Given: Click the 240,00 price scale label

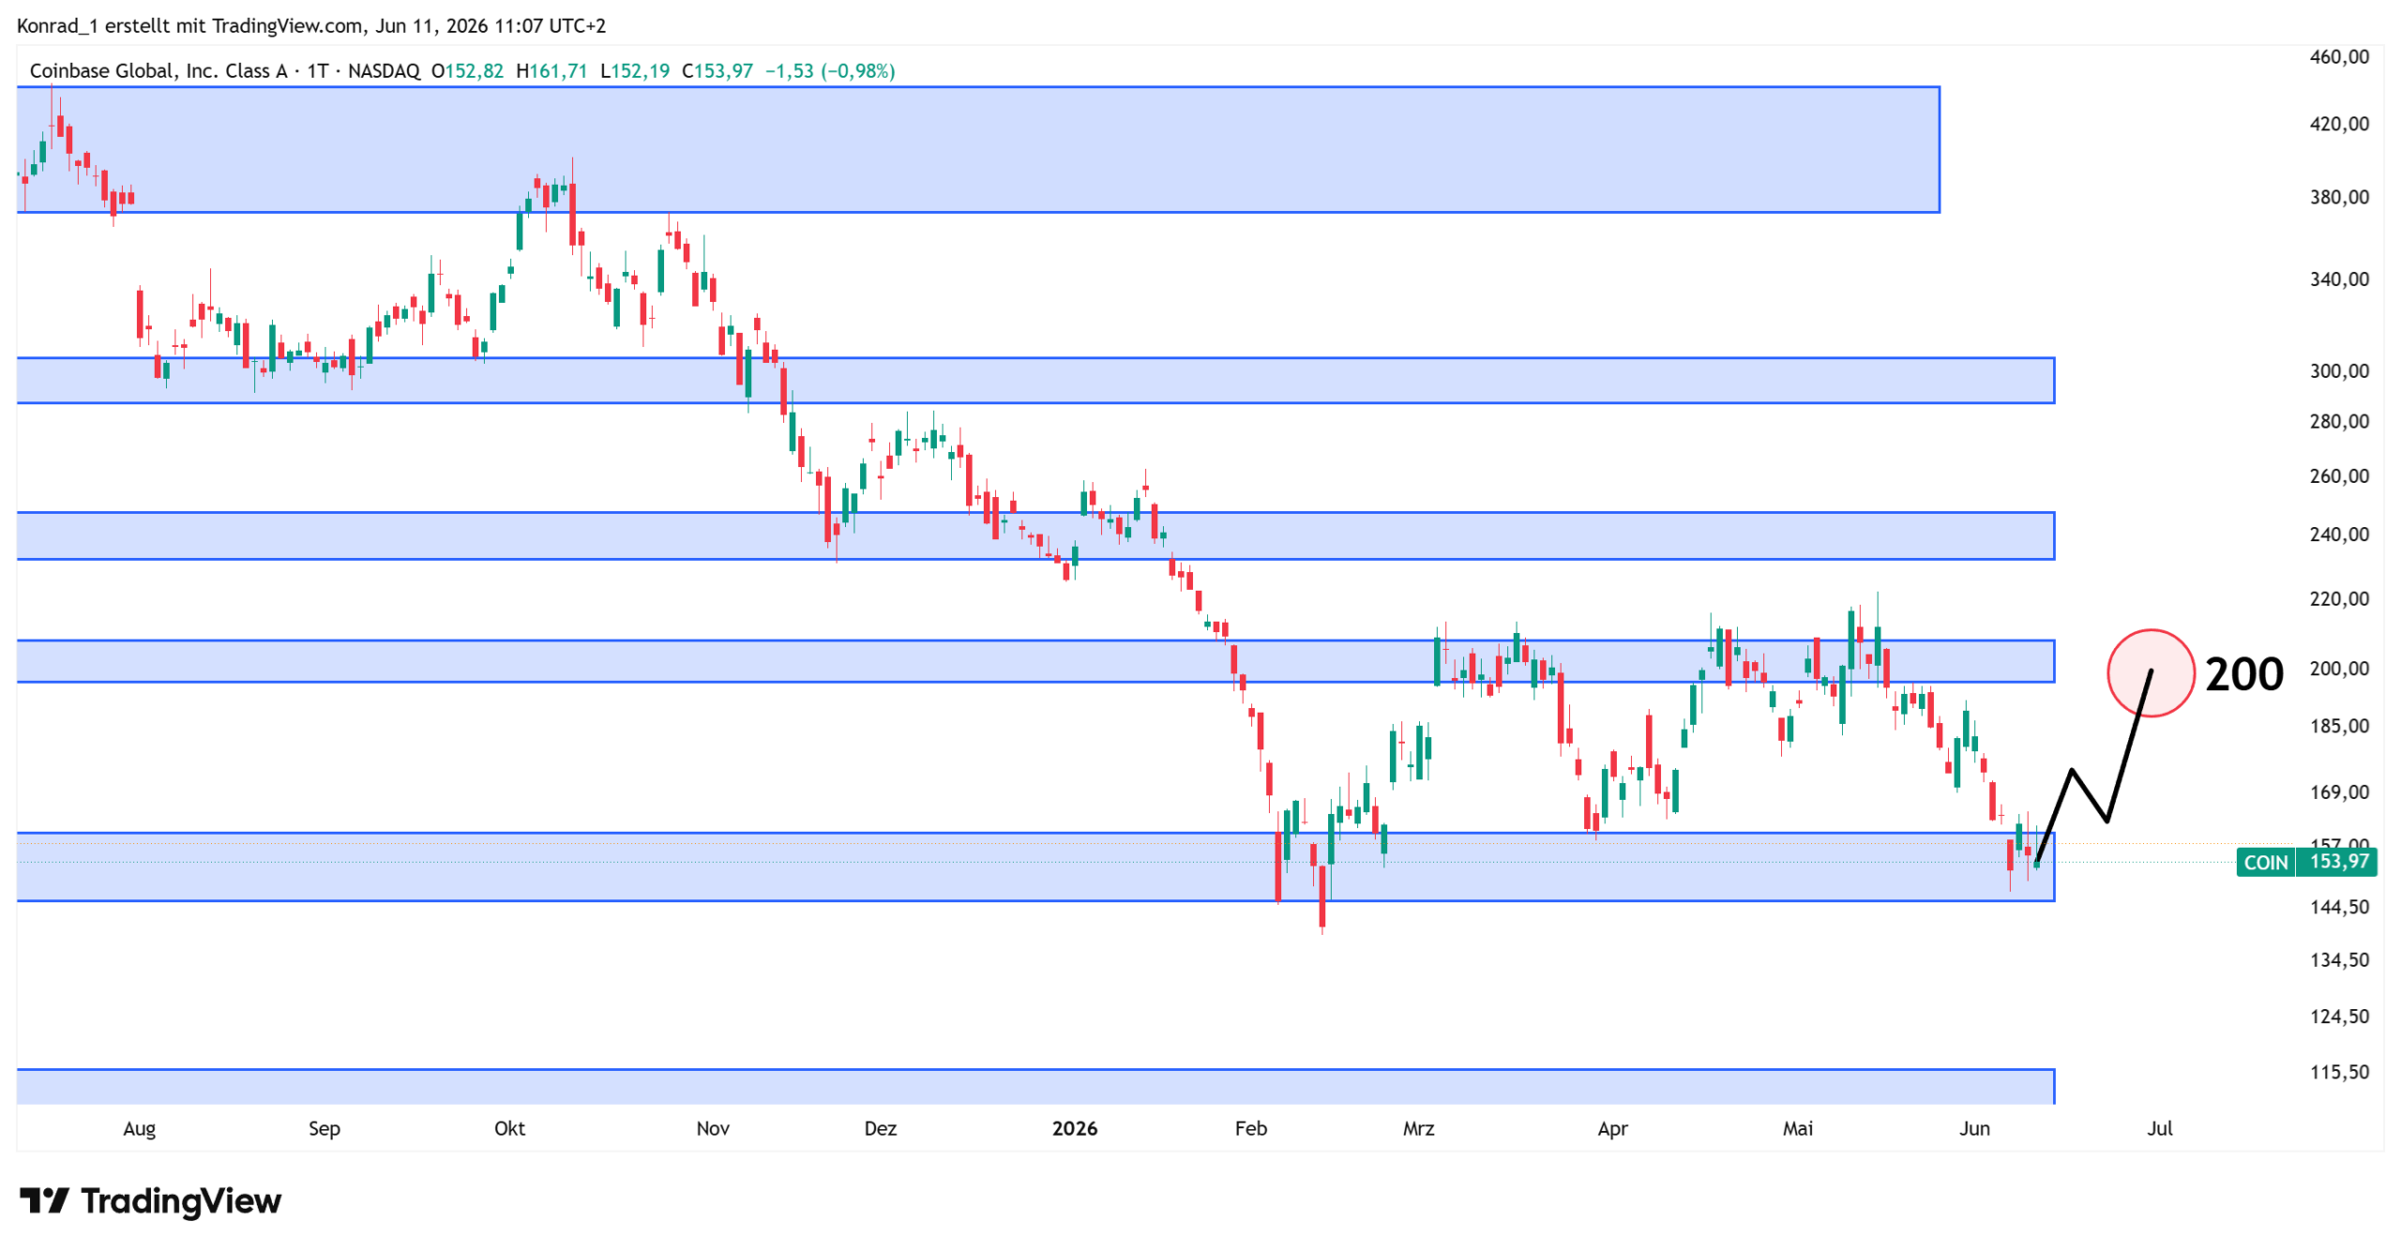Looking at the screenshot, I should pos(2339,535).
